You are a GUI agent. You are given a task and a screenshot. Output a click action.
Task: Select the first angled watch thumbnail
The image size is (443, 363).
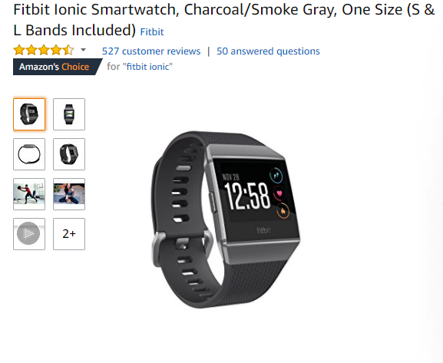(x=29, y=114)
